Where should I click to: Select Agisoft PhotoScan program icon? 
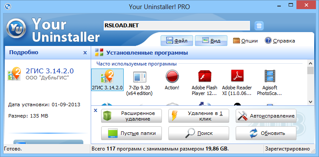tap(270, 83)
